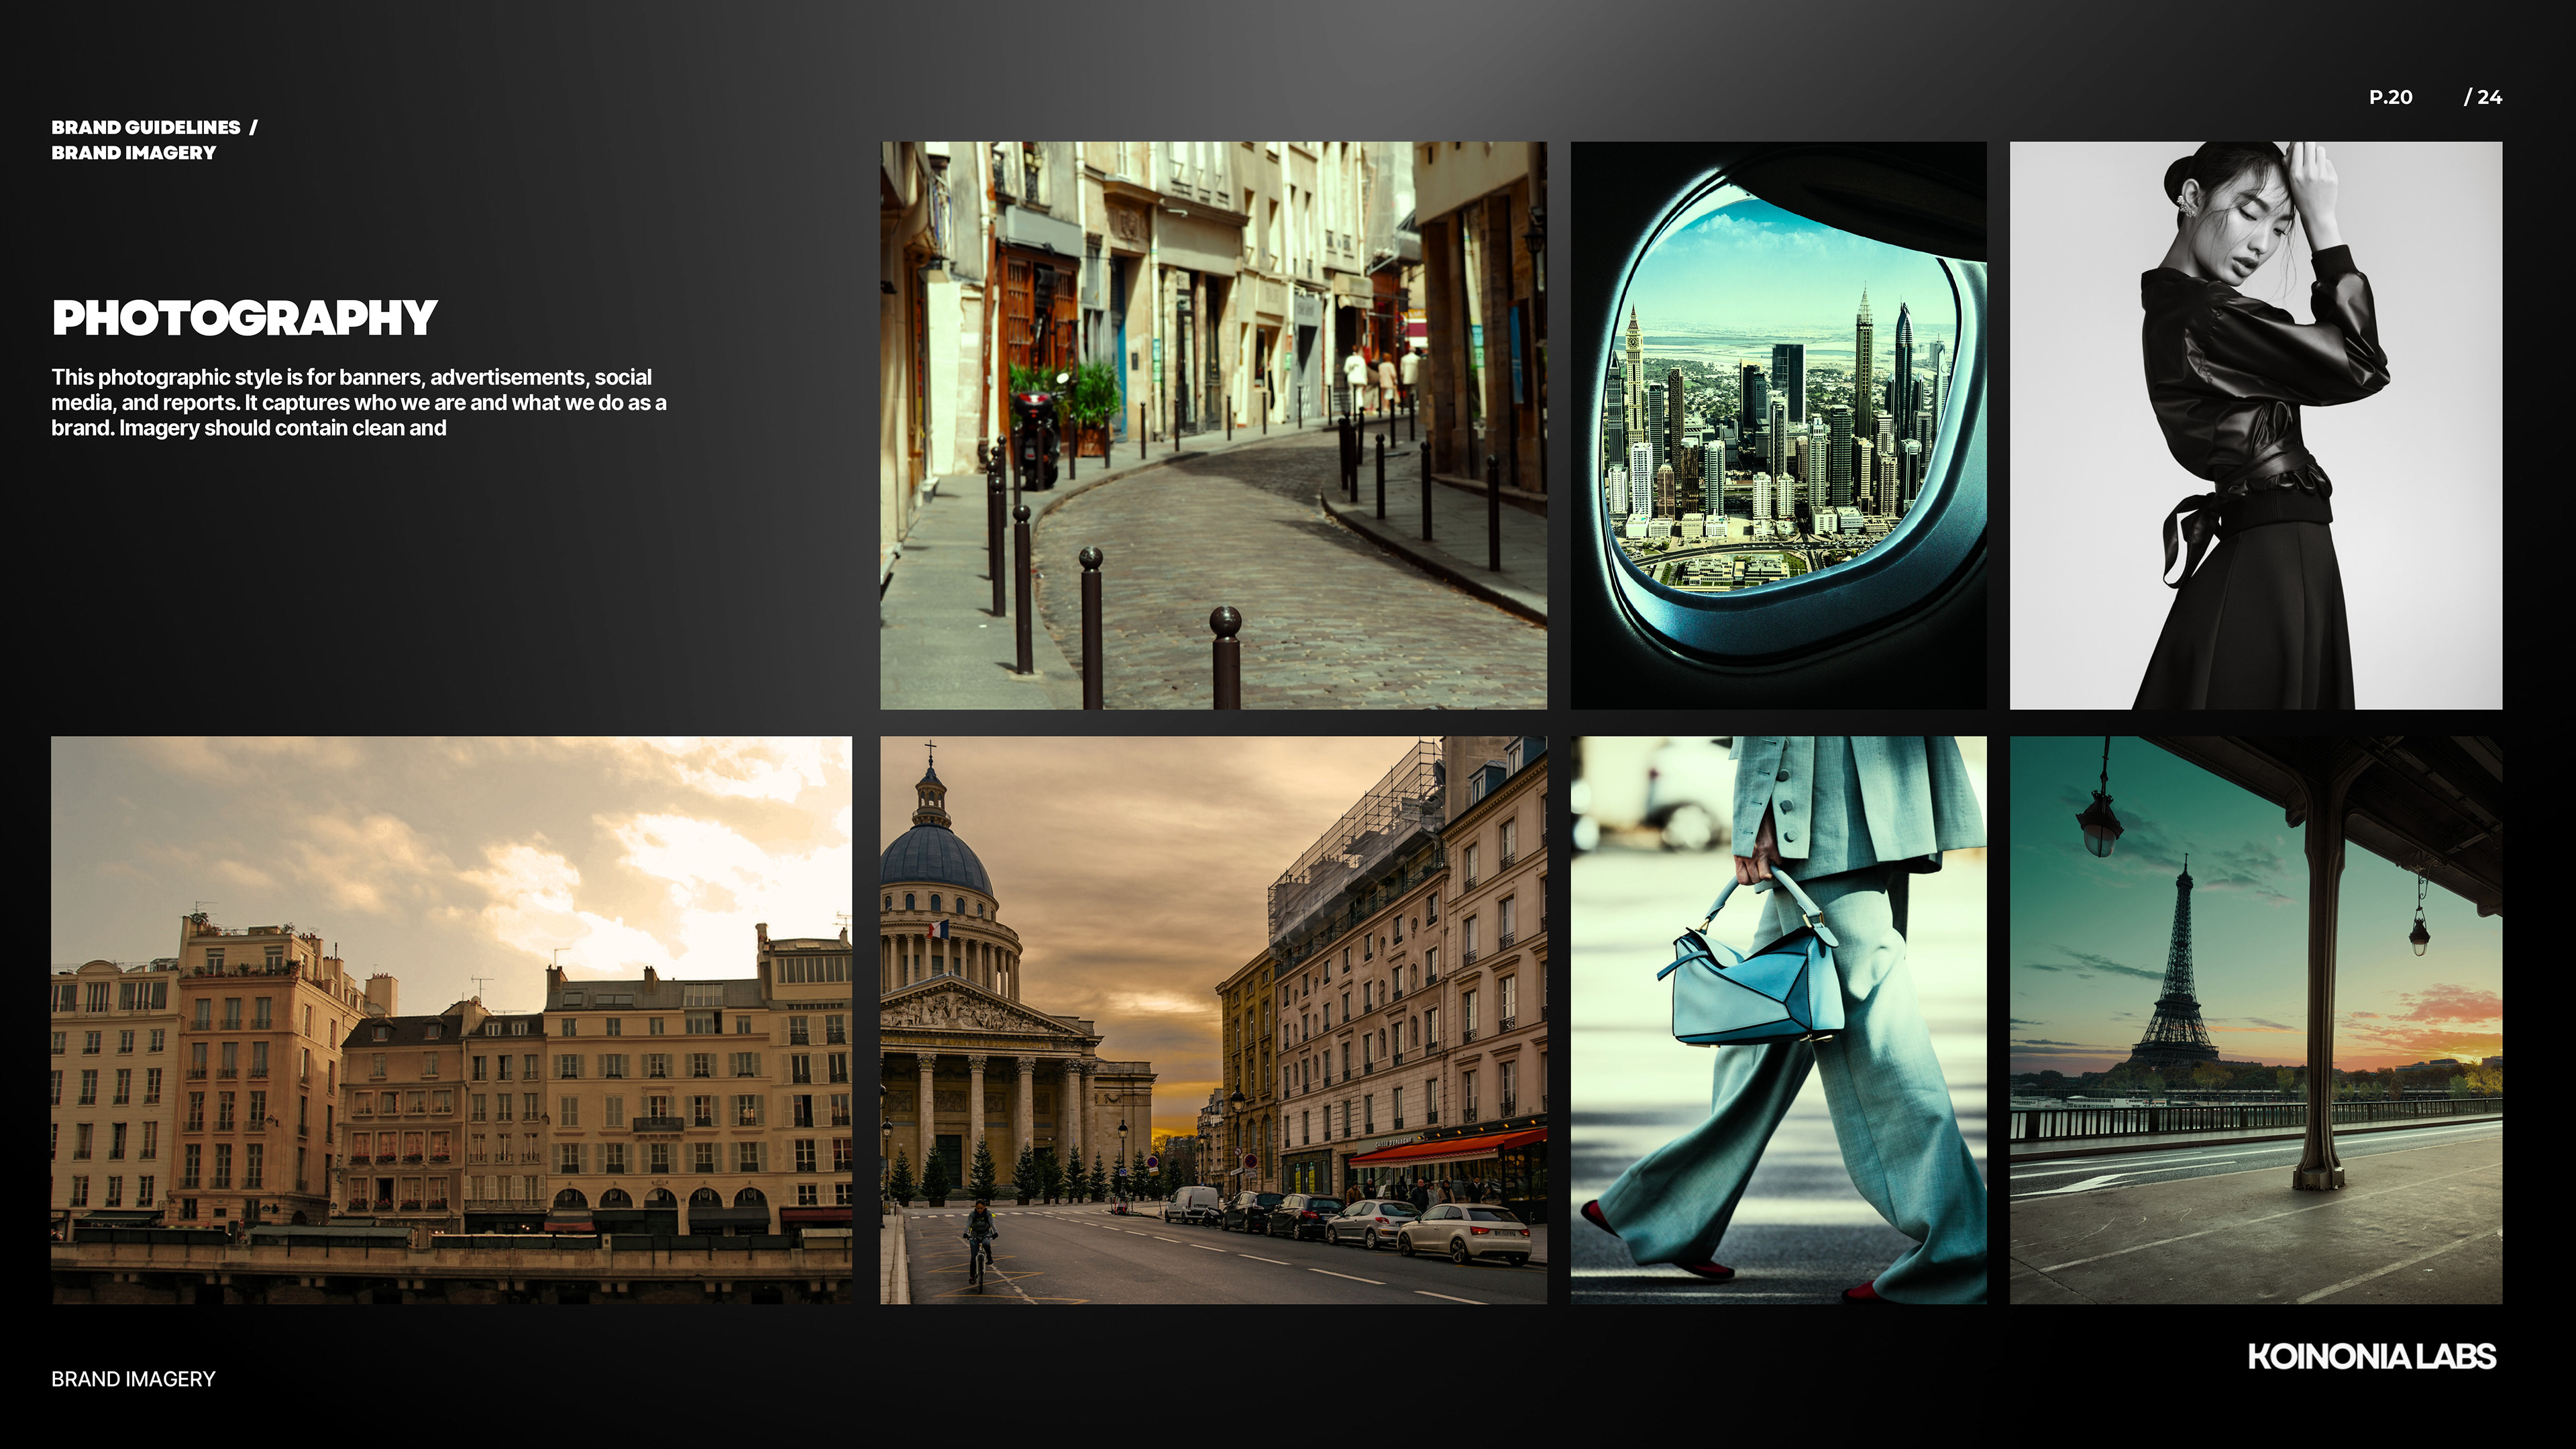Click the Pantheon dome street photo
The height and width of the screenshot is (1449, 2576).
click(x=1213, y=1020)
